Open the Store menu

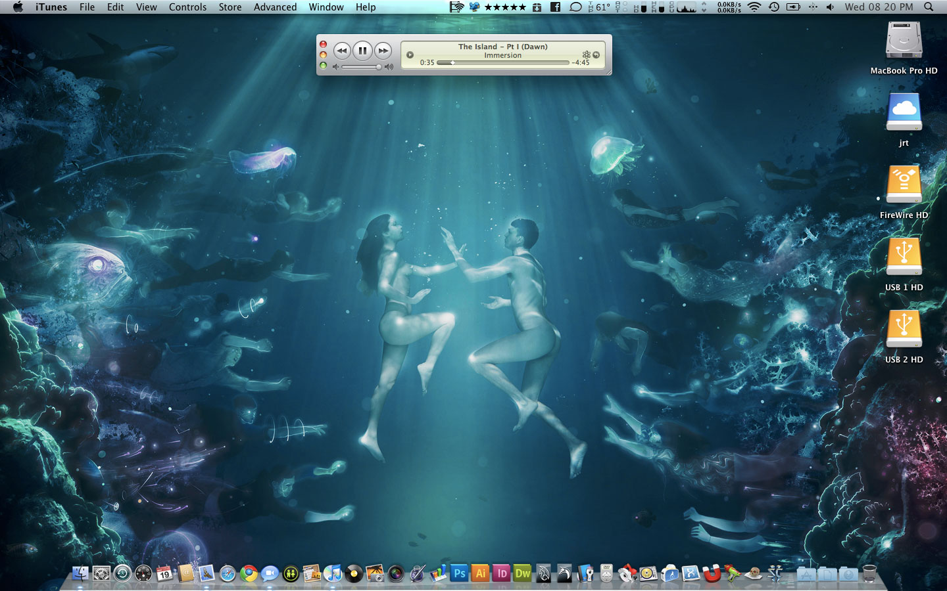coord(230,7)
